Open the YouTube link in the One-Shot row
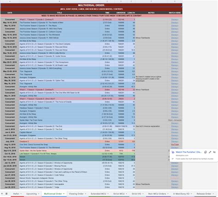Screen dimensions: 218x197 click(175, 144)
